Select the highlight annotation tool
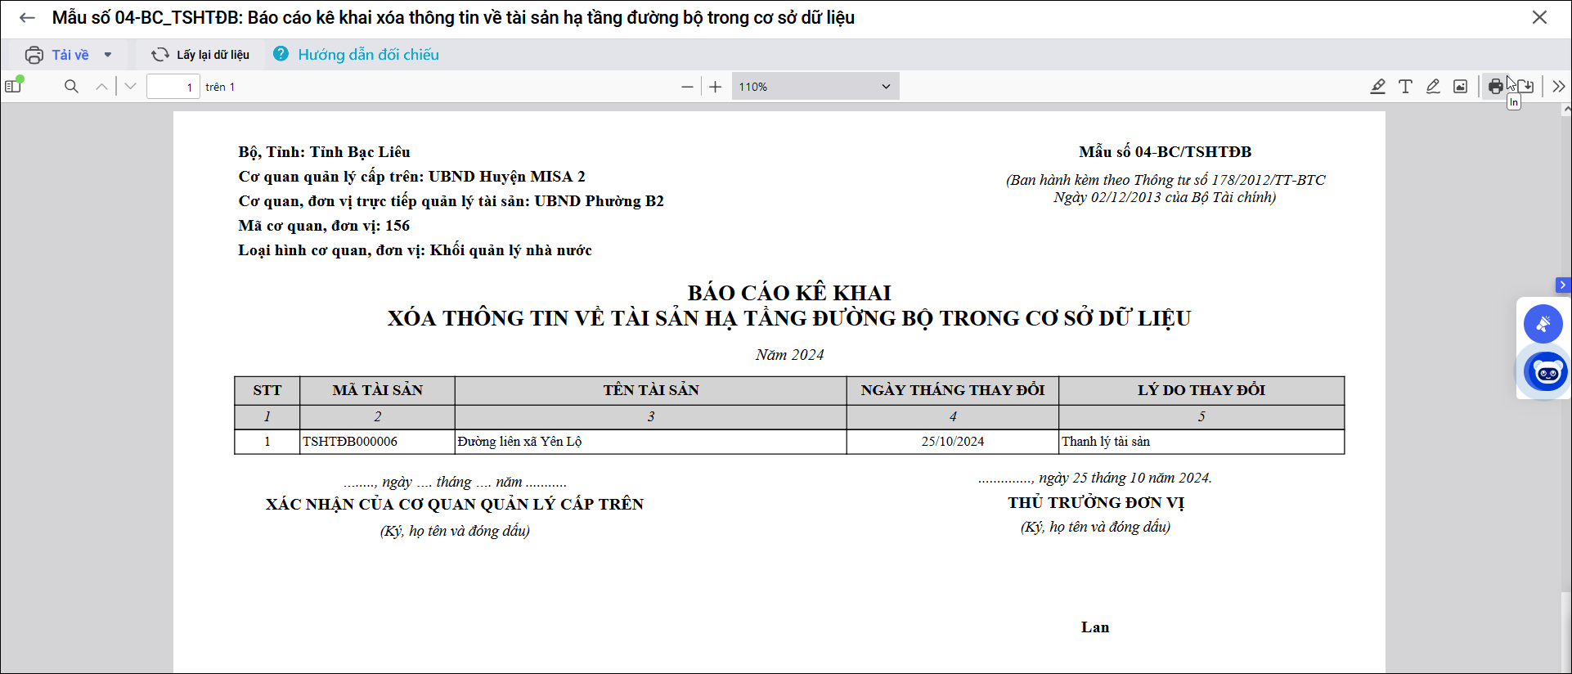Screen dimensions: 1572x674 [1378, 86]
